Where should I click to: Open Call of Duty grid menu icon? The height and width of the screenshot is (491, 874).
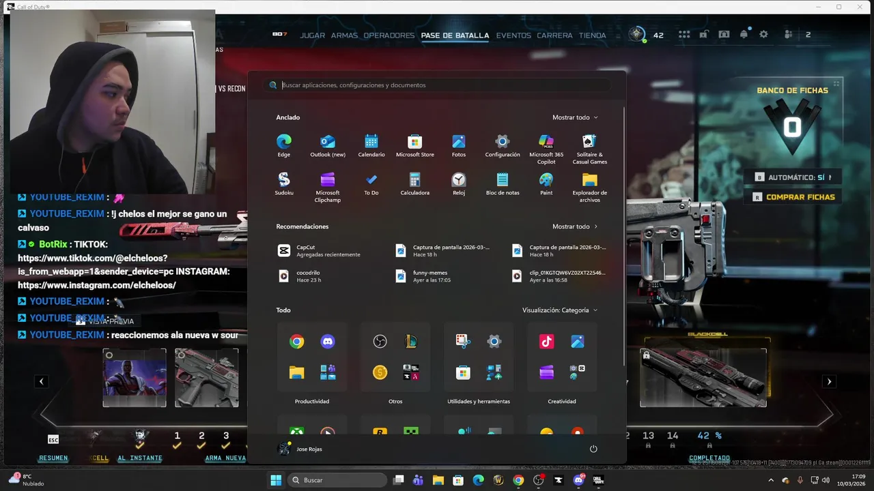684,35
